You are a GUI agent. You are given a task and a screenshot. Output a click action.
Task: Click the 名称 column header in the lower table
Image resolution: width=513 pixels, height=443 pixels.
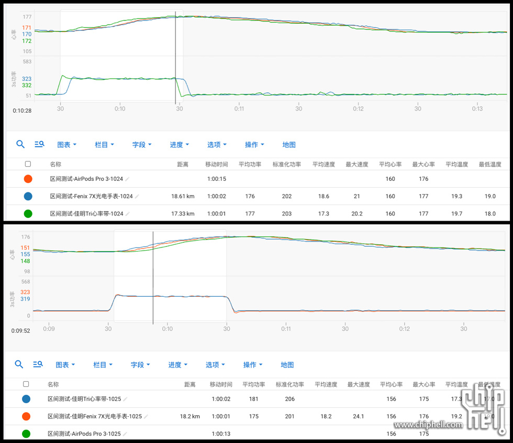(53, 384)
